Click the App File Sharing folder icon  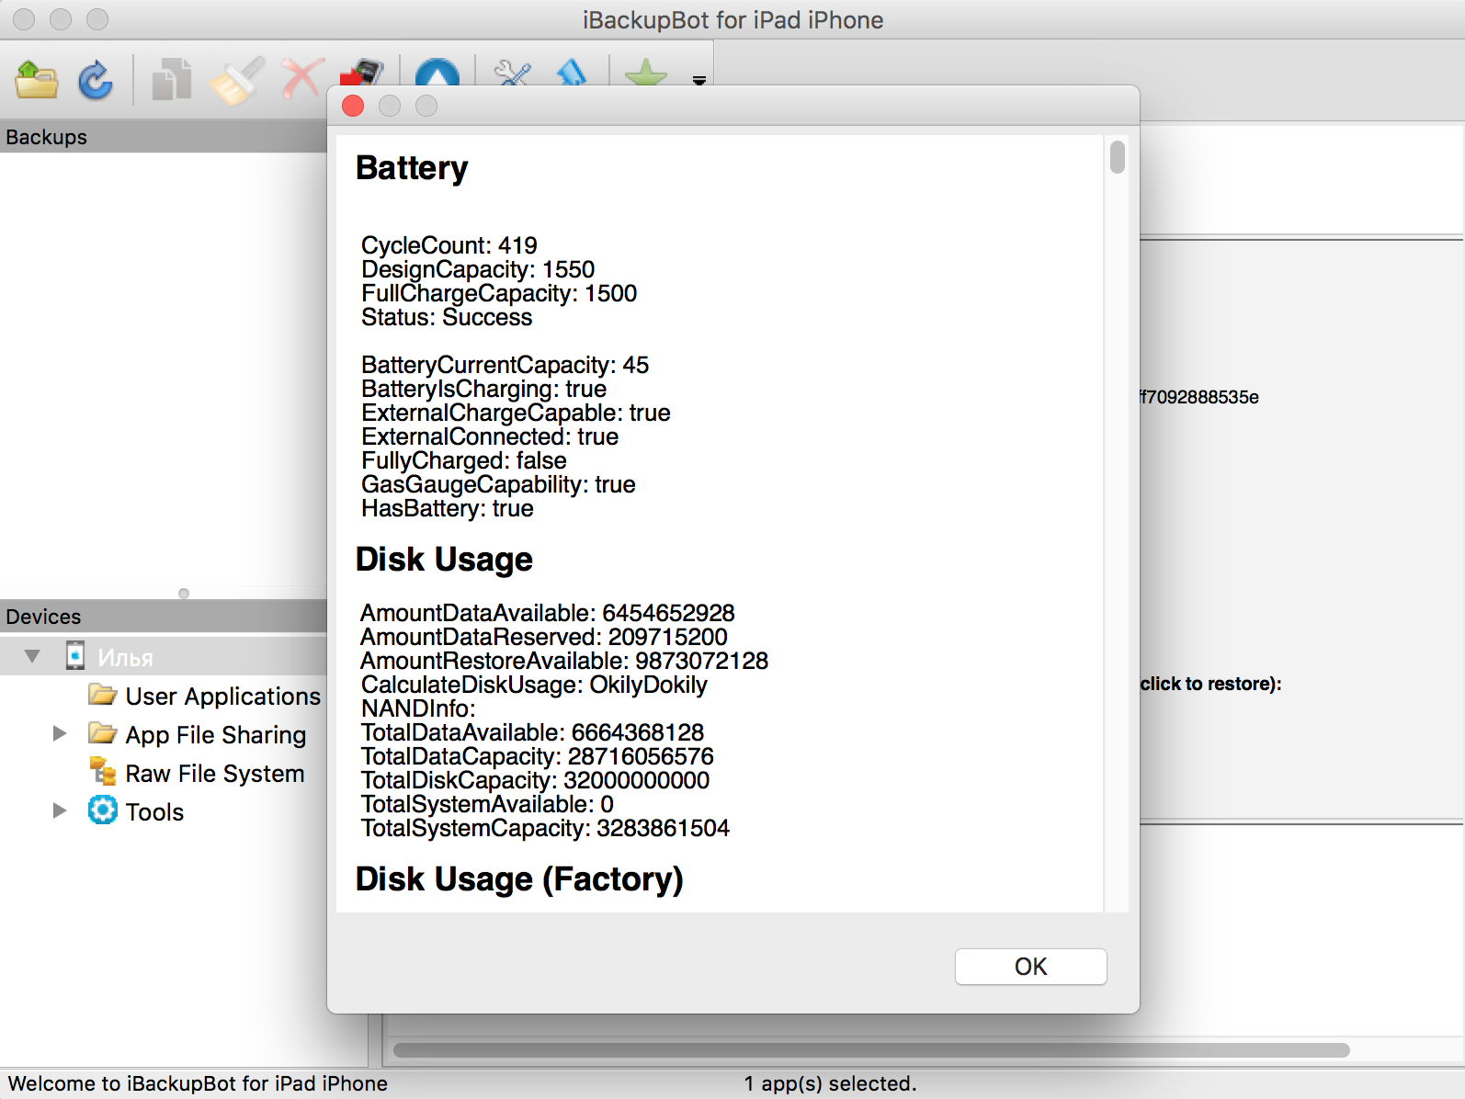point(103,732)
